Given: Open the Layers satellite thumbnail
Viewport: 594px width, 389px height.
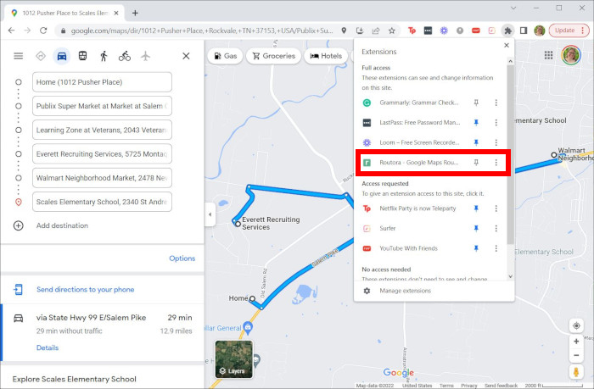Looking at the screenshot, I should [233, 359].
